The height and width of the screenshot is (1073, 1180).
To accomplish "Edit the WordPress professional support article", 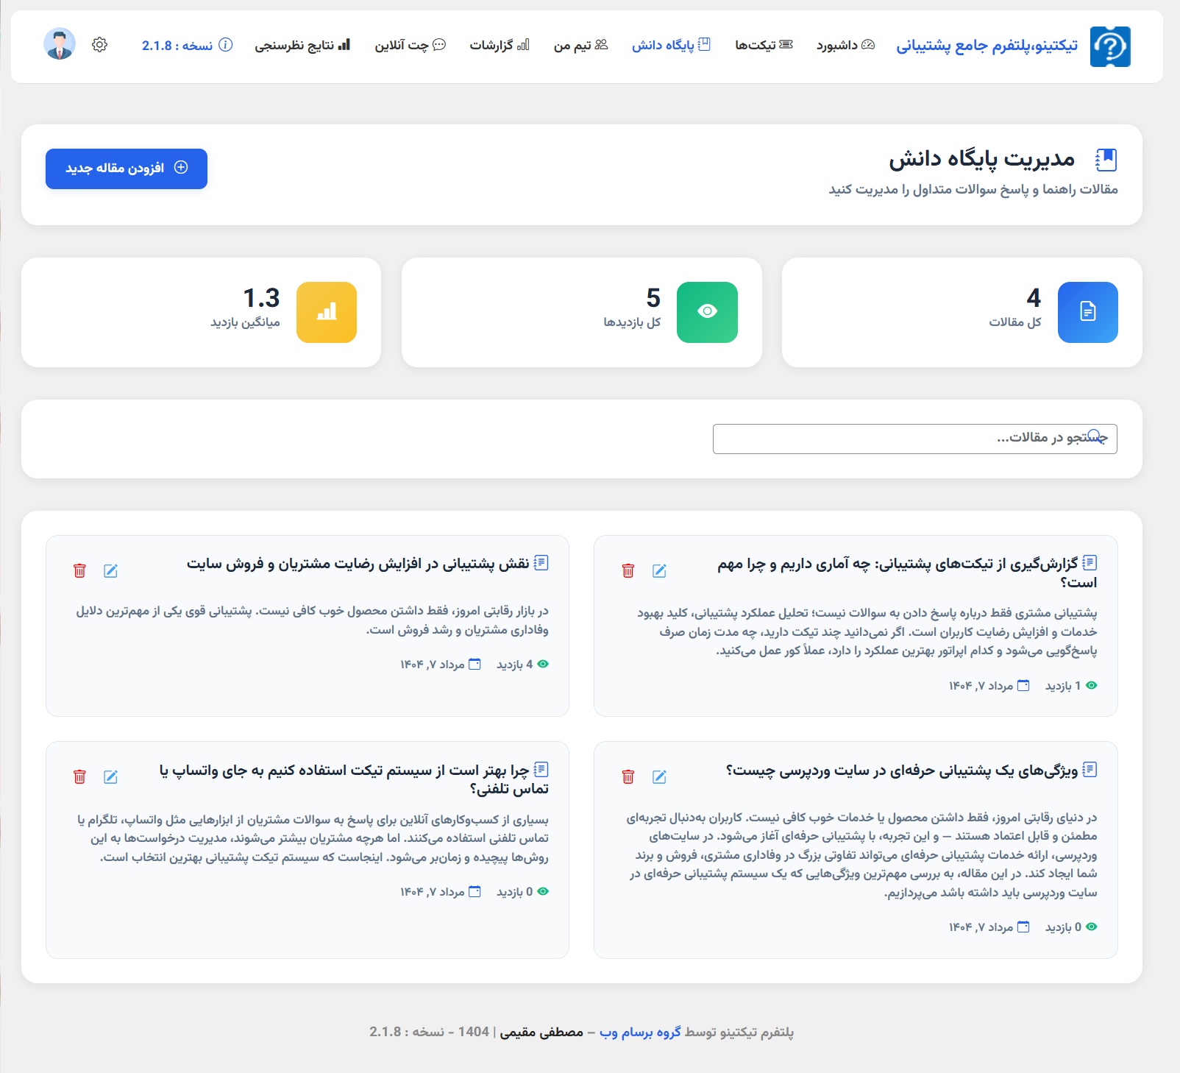I will click(659, 777).
